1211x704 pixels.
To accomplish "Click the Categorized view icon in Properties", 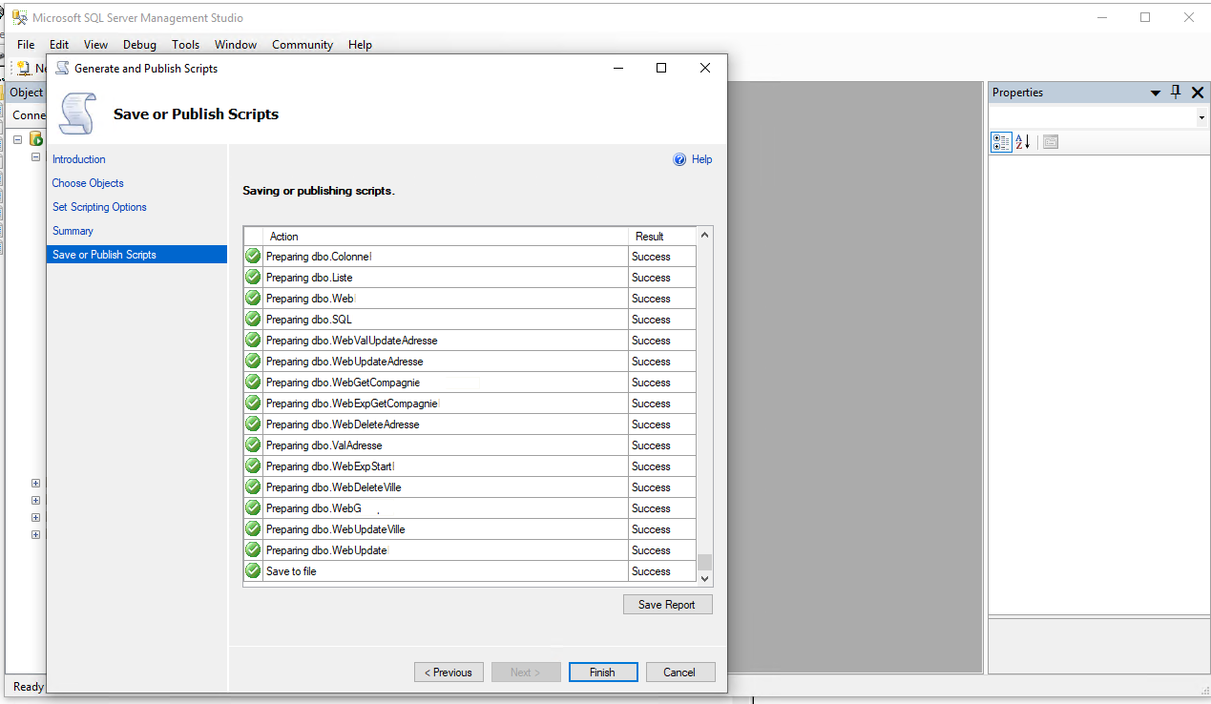I will [x=1001, y=142].
